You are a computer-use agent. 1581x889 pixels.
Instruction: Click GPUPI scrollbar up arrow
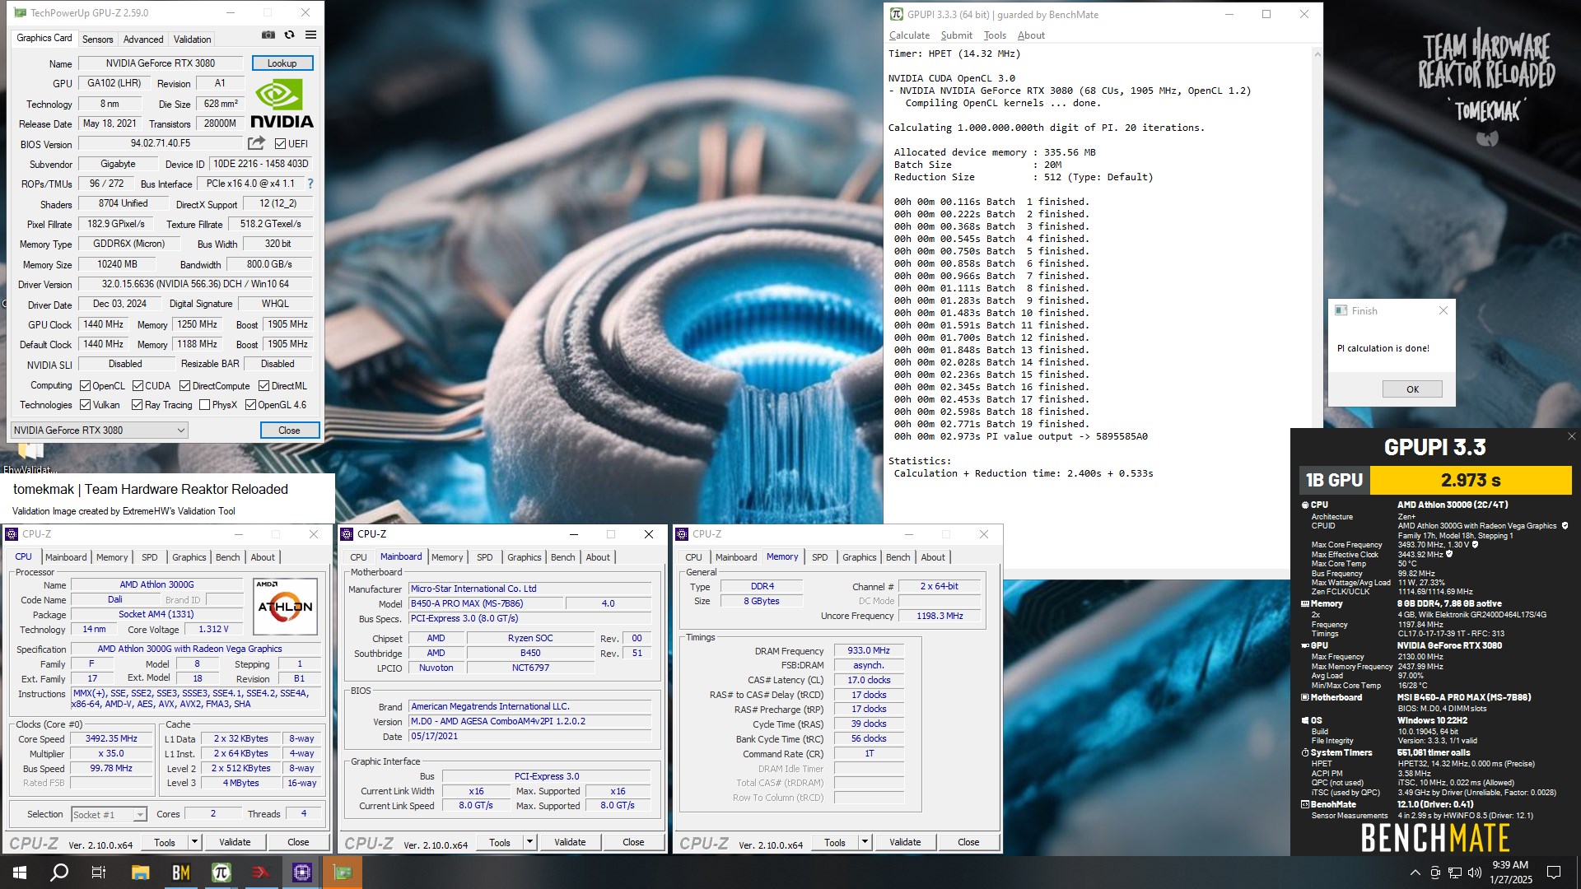(x=1317, y=54)
